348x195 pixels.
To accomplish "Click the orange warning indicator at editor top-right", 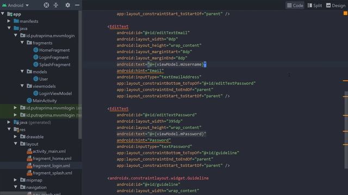I will pos(345,13).
